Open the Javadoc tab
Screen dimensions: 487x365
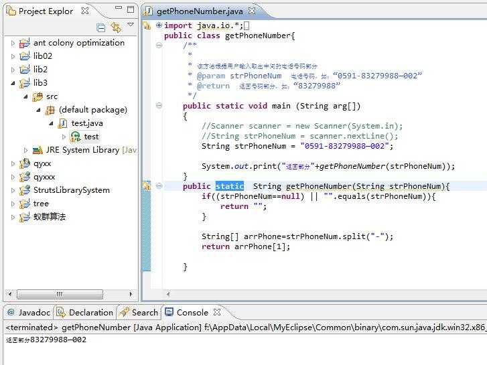coord(29,312)
